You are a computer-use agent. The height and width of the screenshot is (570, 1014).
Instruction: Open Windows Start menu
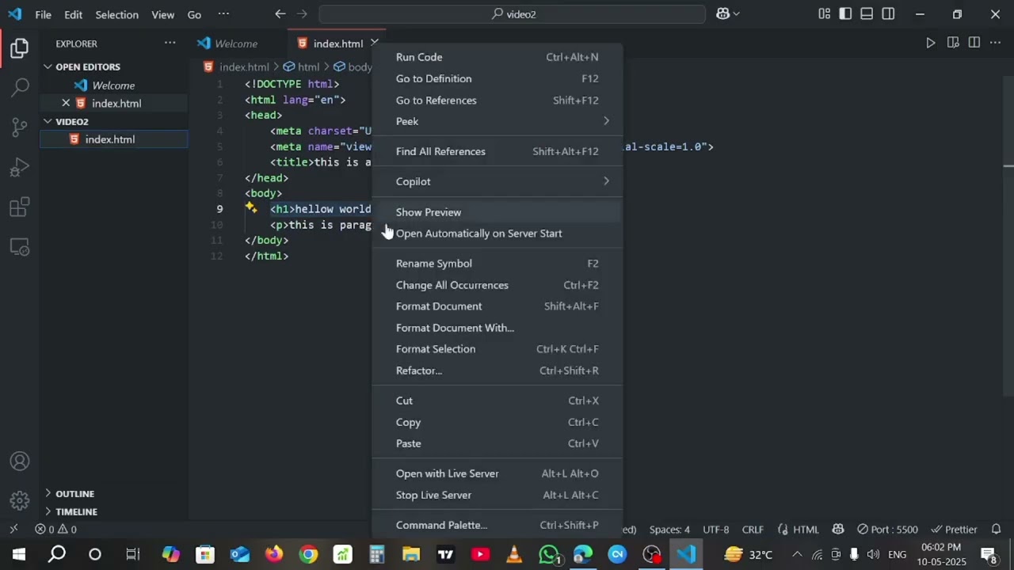click(x=19, y=554)
